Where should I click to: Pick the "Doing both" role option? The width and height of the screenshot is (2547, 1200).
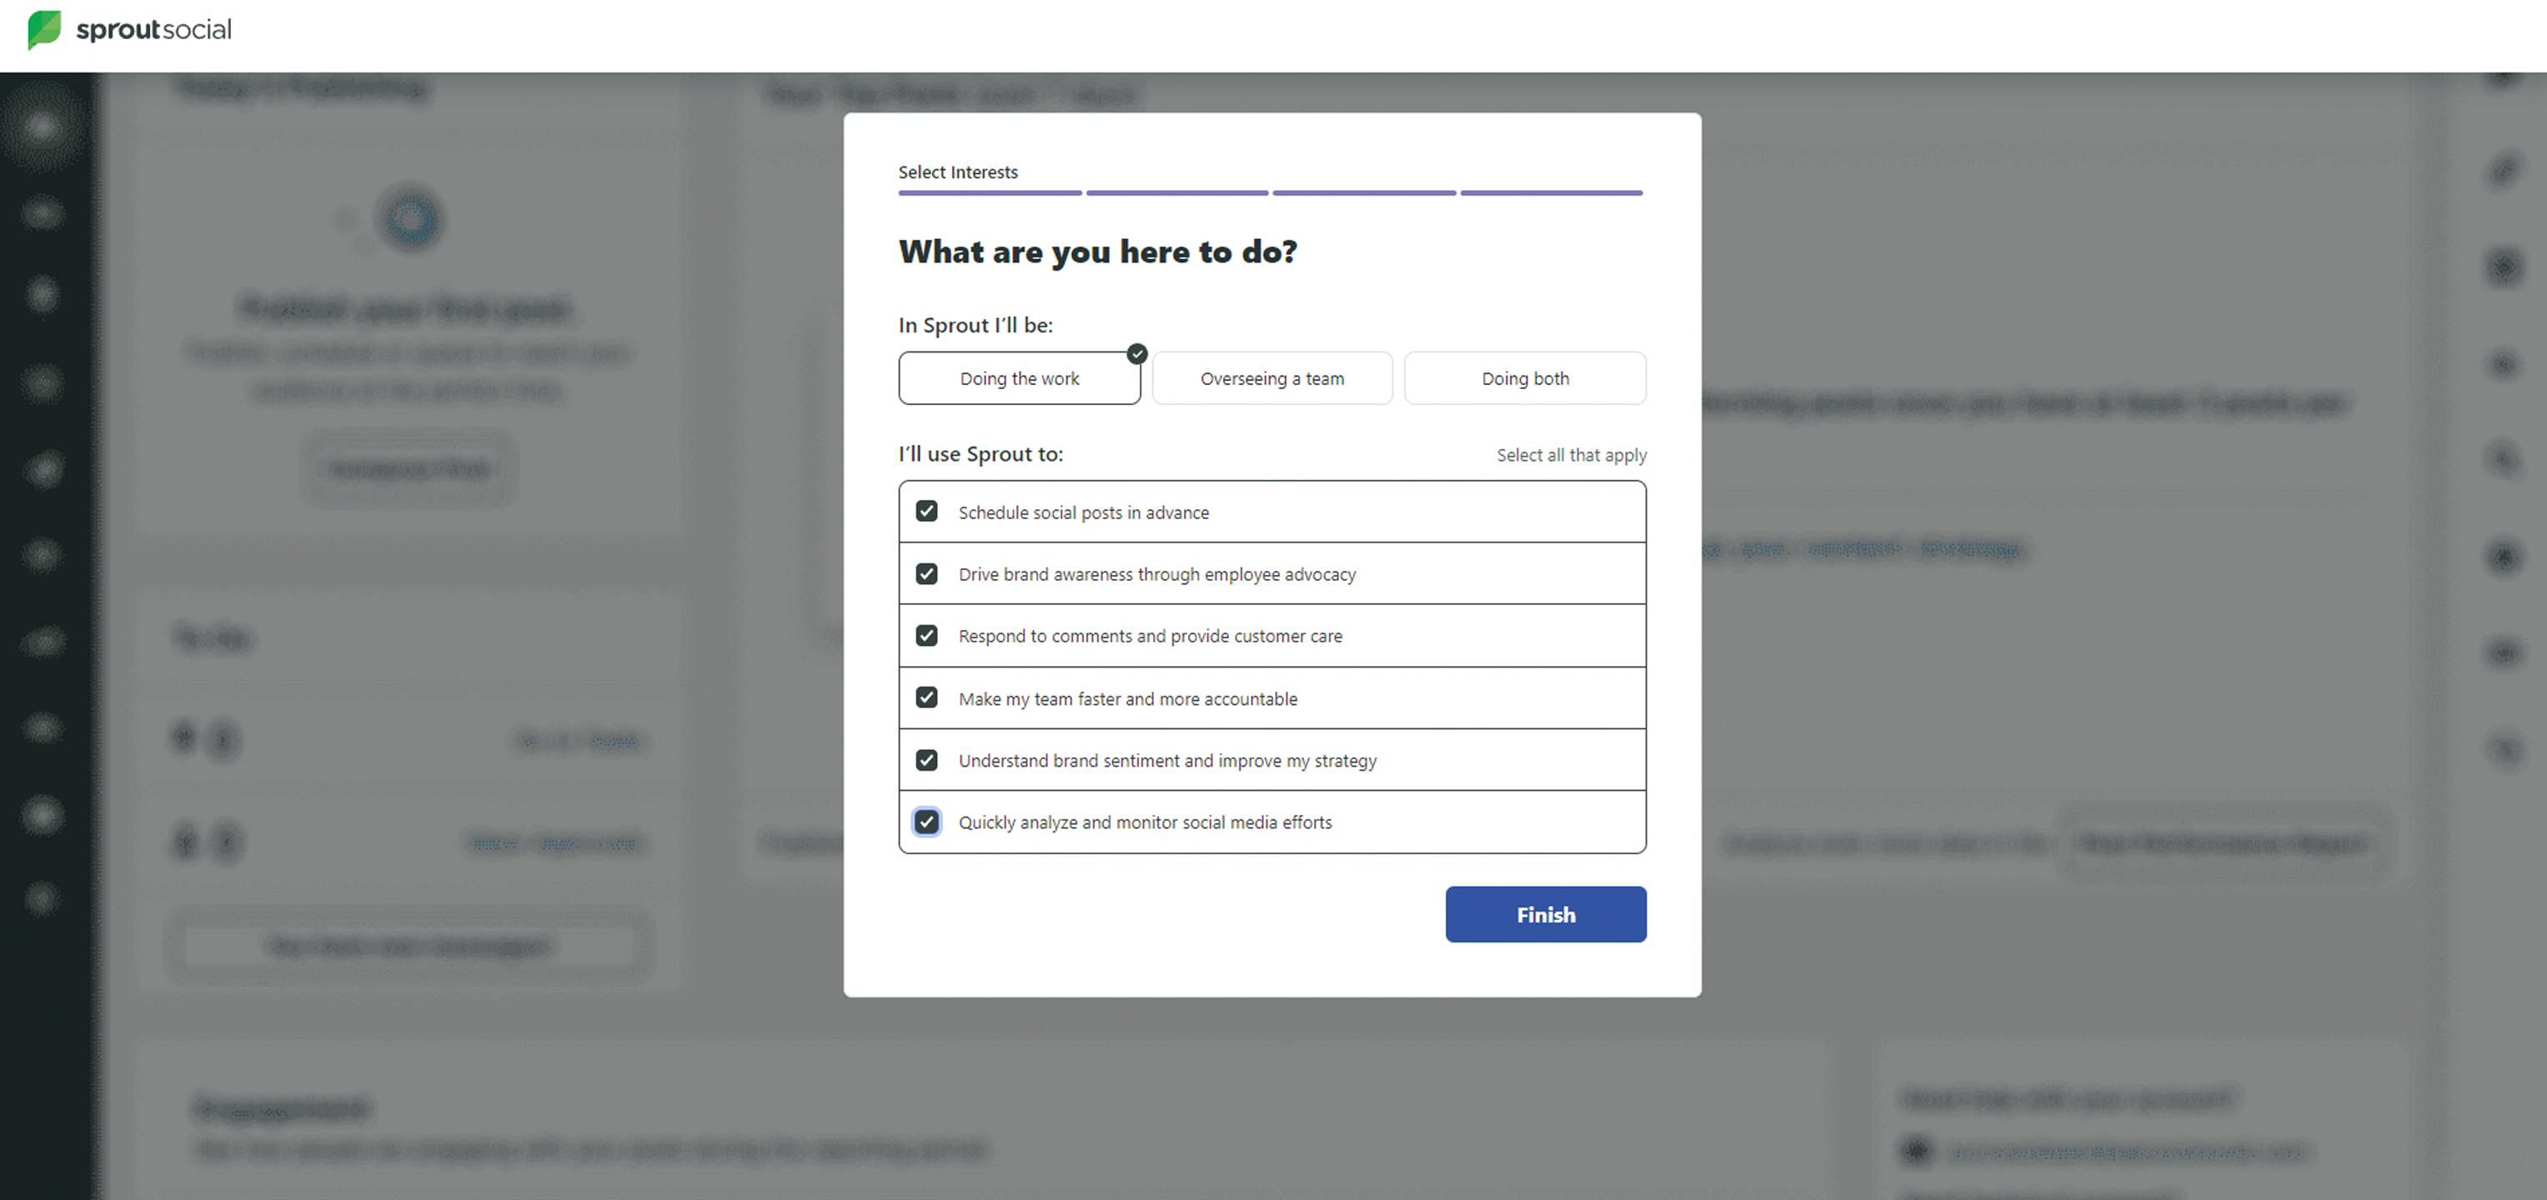(1525, 378)
